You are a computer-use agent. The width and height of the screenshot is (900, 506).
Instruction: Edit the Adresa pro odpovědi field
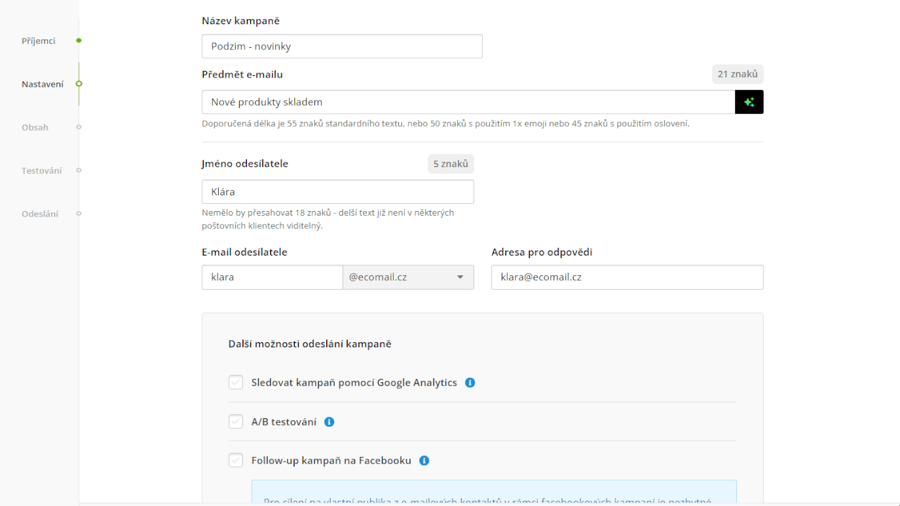627,277
